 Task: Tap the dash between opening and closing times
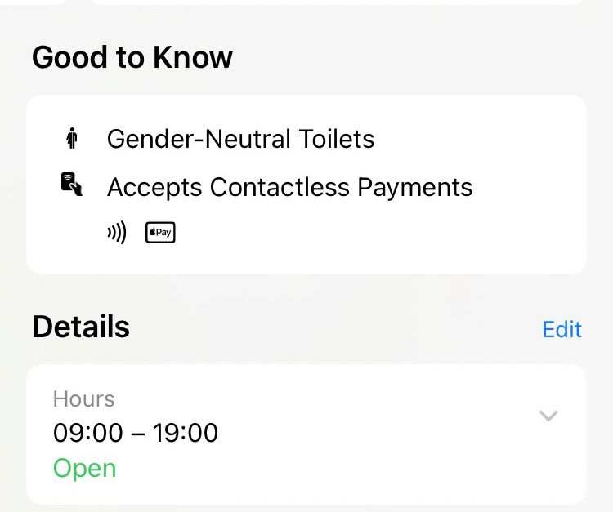coord(137,434)
